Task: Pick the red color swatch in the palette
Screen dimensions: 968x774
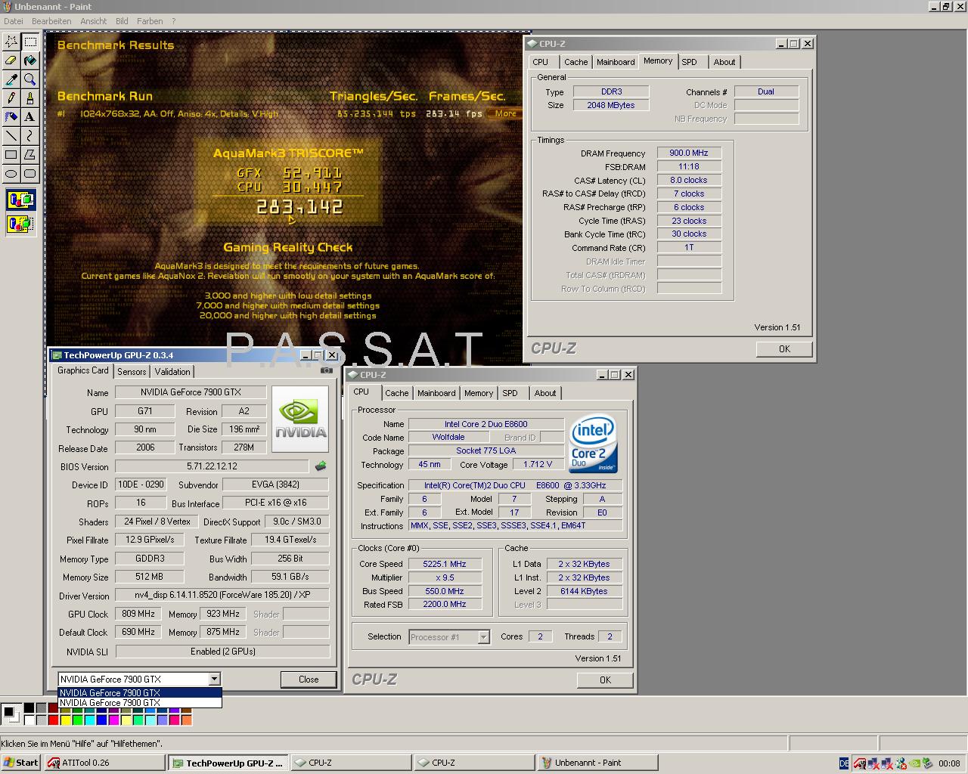Action: tap(53, 720)
